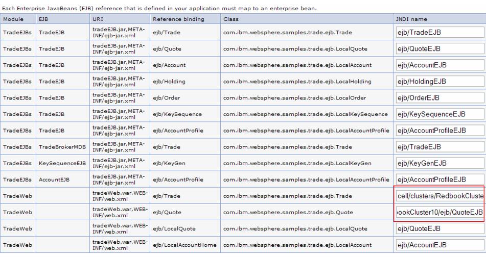This screenshot has width=486, height=257.
Task: Click the ejb/Holding reference binding
Action: click(x=169, y=82)
